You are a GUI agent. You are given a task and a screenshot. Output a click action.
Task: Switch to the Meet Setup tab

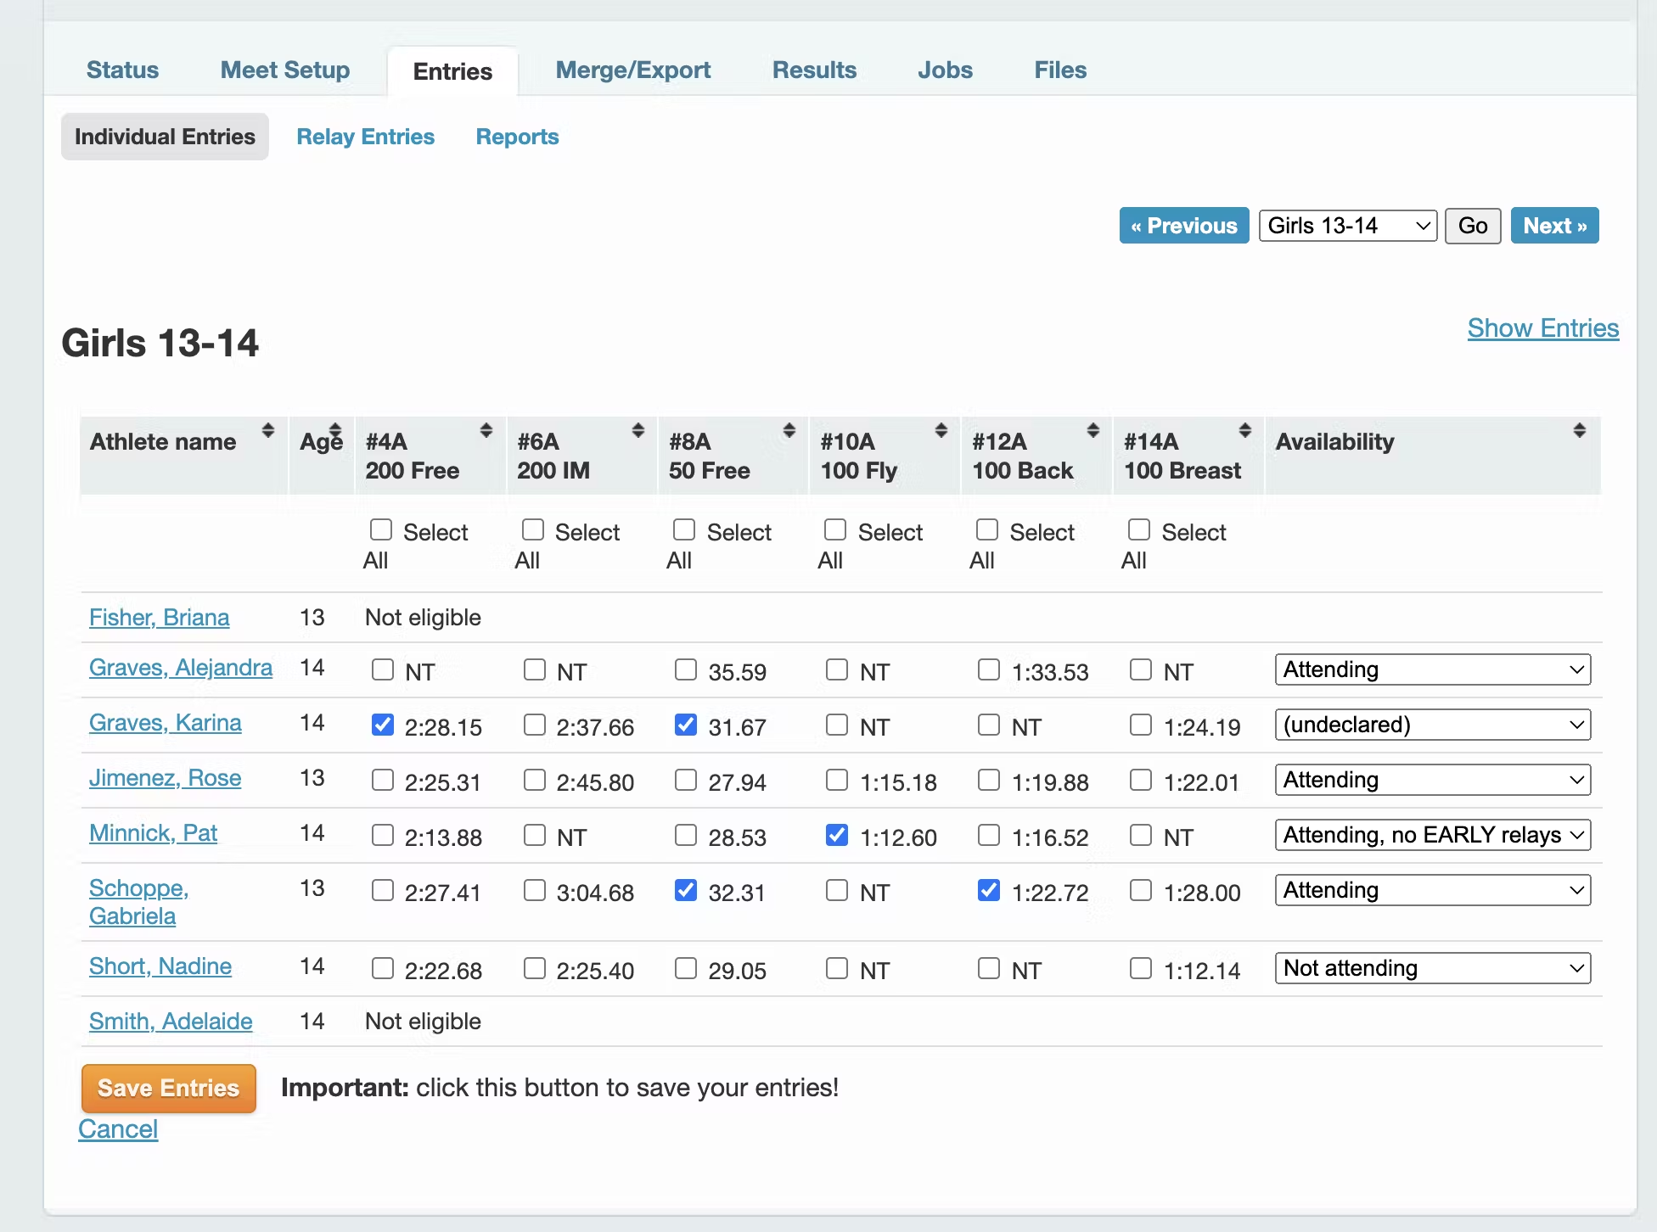click(285, 70)
